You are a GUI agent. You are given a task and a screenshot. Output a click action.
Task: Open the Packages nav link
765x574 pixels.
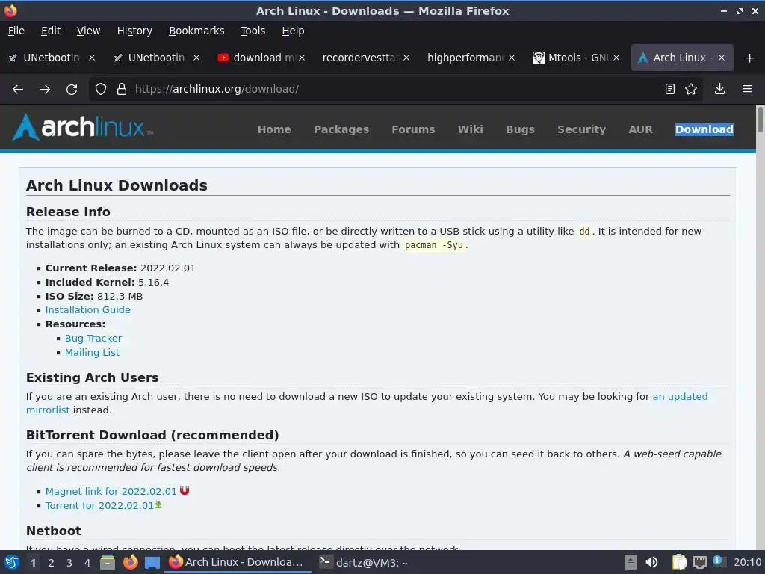341,129
